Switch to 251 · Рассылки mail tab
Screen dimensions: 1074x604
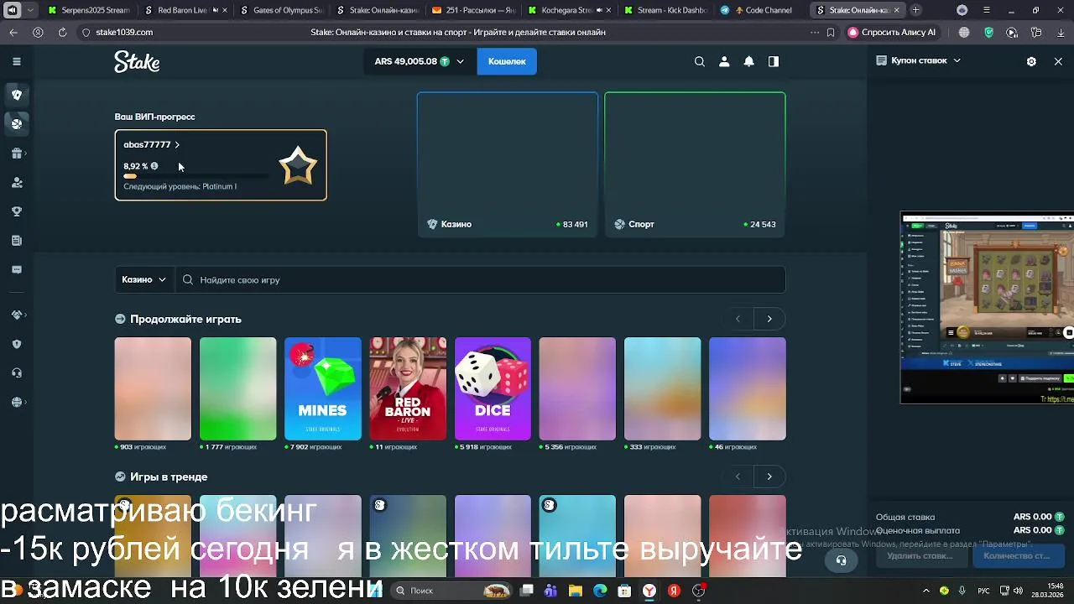[x=473, y=10]
